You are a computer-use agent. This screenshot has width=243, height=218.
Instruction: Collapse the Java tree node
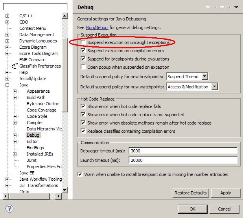pos(7,85)
